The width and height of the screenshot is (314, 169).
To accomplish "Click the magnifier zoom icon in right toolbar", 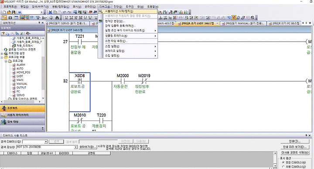I will [x=253, y=18].
